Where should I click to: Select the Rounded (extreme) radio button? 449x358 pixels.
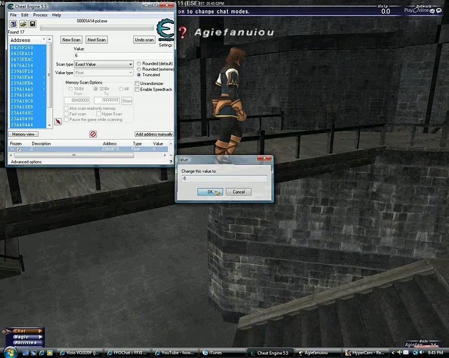[139, 69]
